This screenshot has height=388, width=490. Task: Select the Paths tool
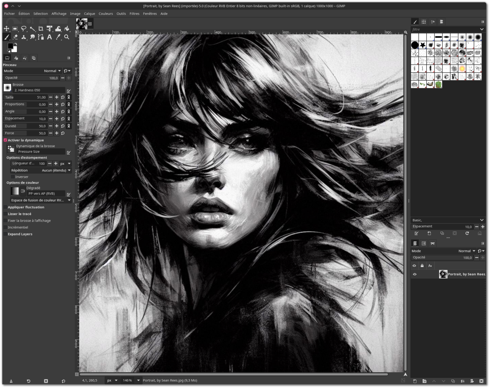(41, 37)
